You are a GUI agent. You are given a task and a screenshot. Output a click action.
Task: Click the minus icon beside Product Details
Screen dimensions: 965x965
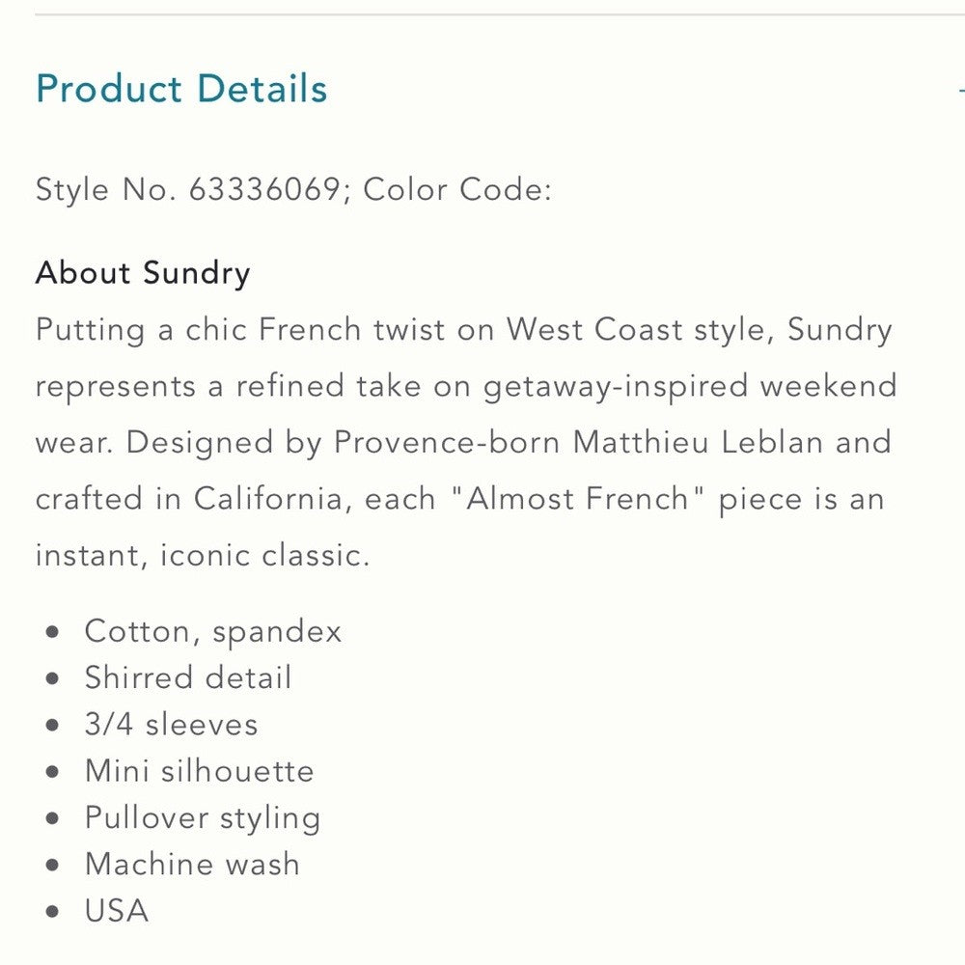click(x=960, y=90)
